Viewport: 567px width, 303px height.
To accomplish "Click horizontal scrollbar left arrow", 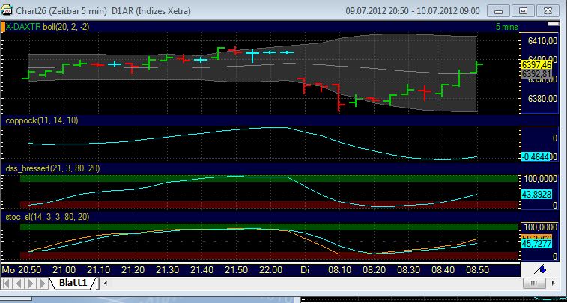I will [106, 283].
